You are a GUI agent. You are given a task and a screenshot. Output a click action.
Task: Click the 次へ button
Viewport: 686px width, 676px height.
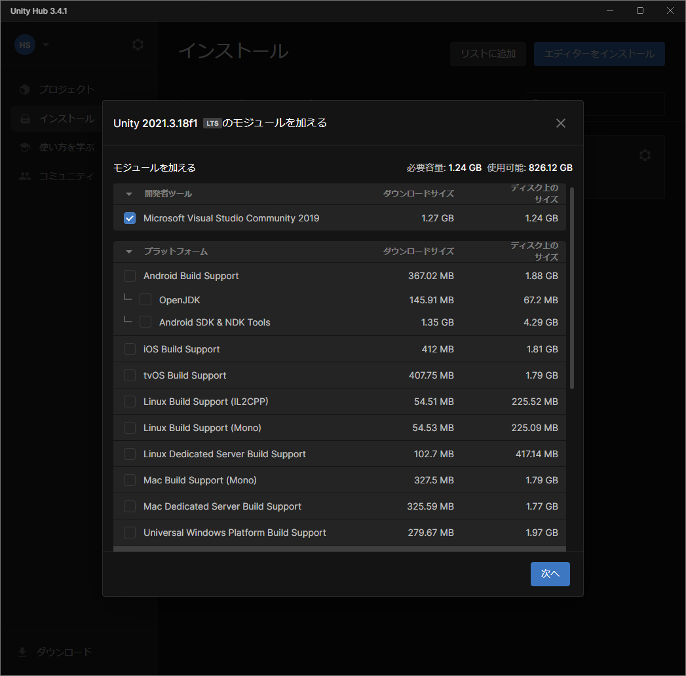(550, 573)
